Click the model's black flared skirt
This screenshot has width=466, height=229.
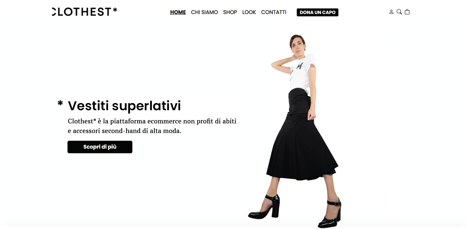[x=302, y=139]
